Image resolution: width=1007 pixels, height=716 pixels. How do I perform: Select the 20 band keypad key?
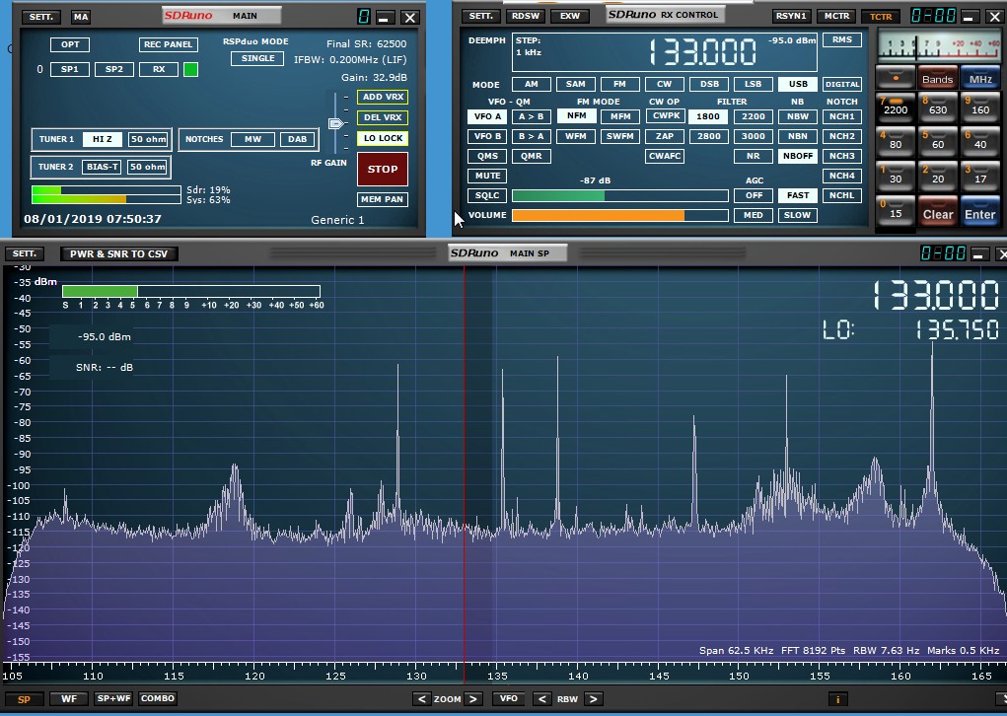coord(938,176)
